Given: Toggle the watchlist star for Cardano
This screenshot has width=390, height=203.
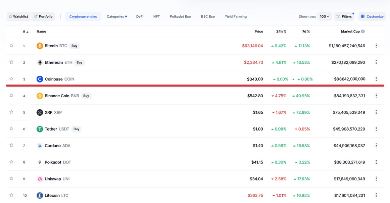Looking at the screenshot, I should pyautogui.click(x=11, y=145).
